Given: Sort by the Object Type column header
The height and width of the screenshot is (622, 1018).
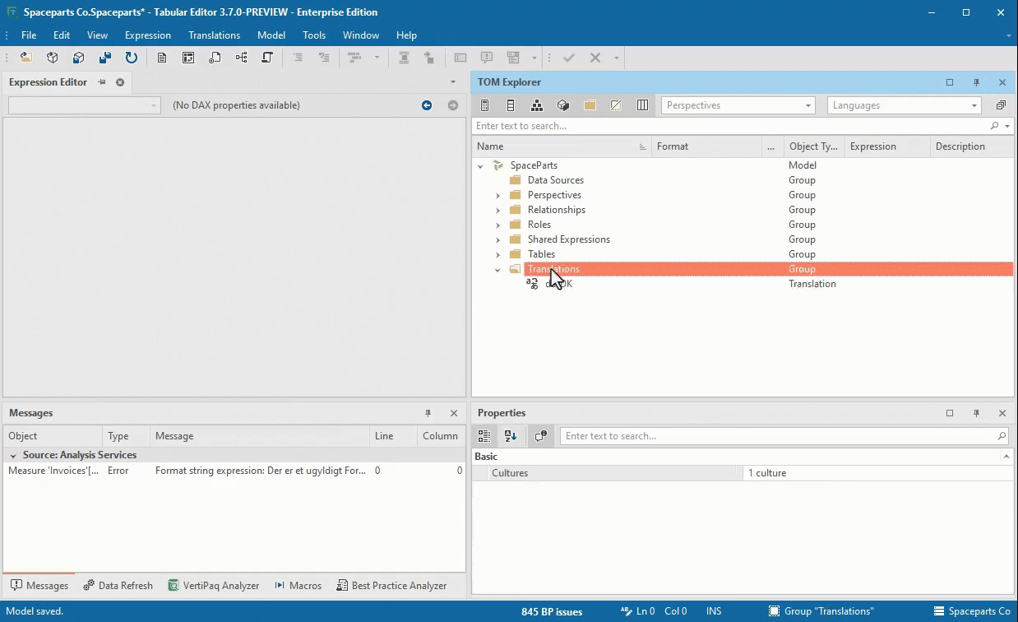Looking at the screenshot, I should coord(813,146).
